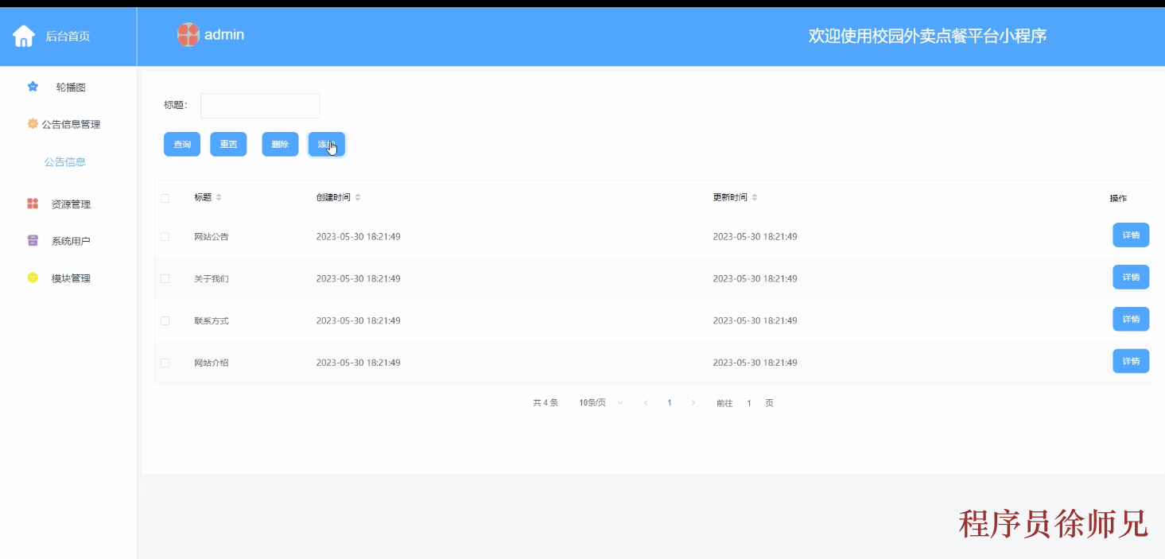
Task: Click the sort arrows on 更新时间 column
Action: [x=753, y=197]
